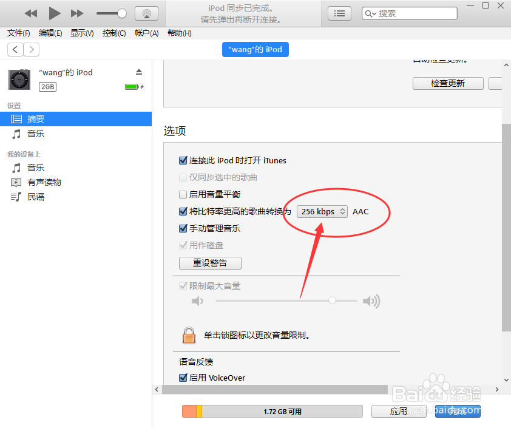Select 摘要 in the sidebar

pos(36,119)
